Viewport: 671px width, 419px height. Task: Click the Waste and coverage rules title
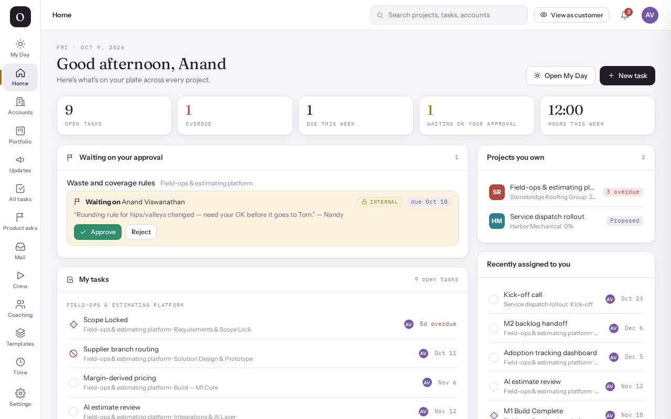pos(111,183)
